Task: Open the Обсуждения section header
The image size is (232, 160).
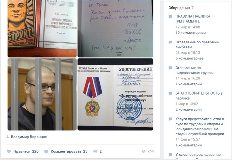Action: (x=179, y=8)
